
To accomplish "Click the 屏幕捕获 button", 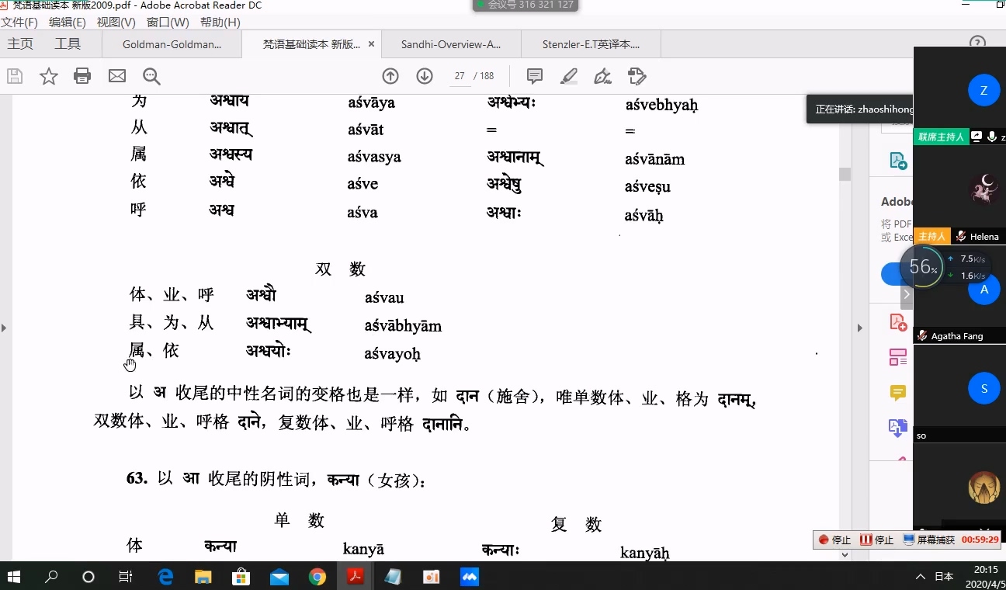I will [x=929, y=540].
